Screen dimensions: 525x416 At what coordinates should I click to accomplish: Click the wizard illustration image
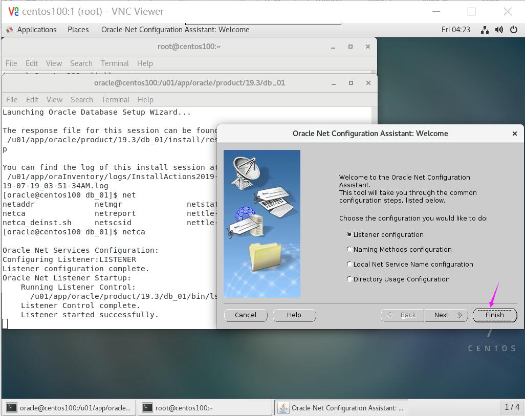[262, 224]
